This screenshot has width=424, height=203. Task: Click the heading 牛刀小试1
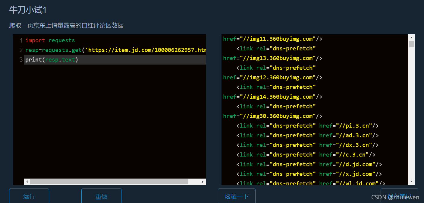tap(28, 10)
